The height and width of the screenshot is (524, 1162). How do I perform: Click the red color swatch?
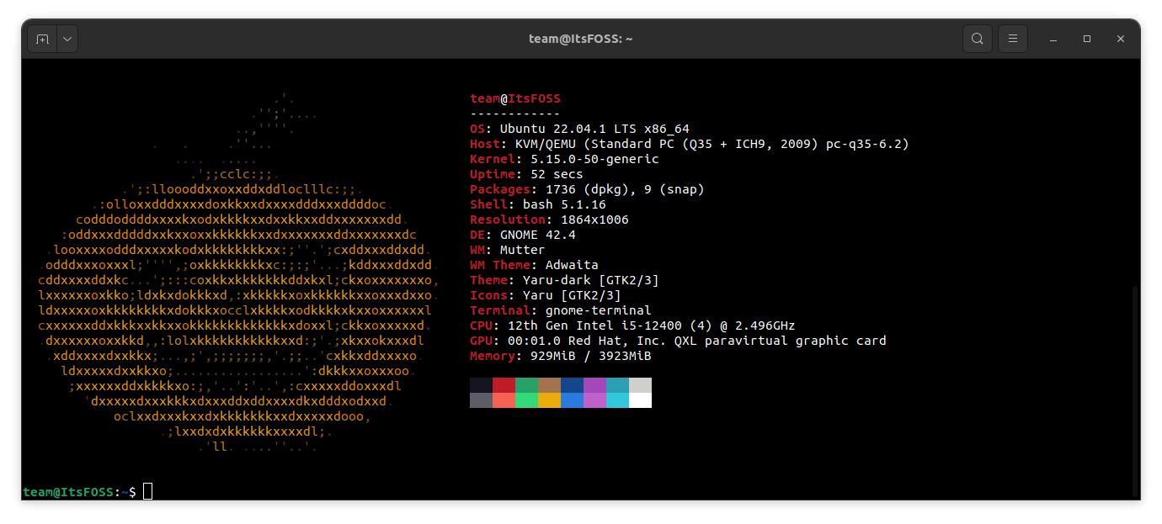(504, 393)
